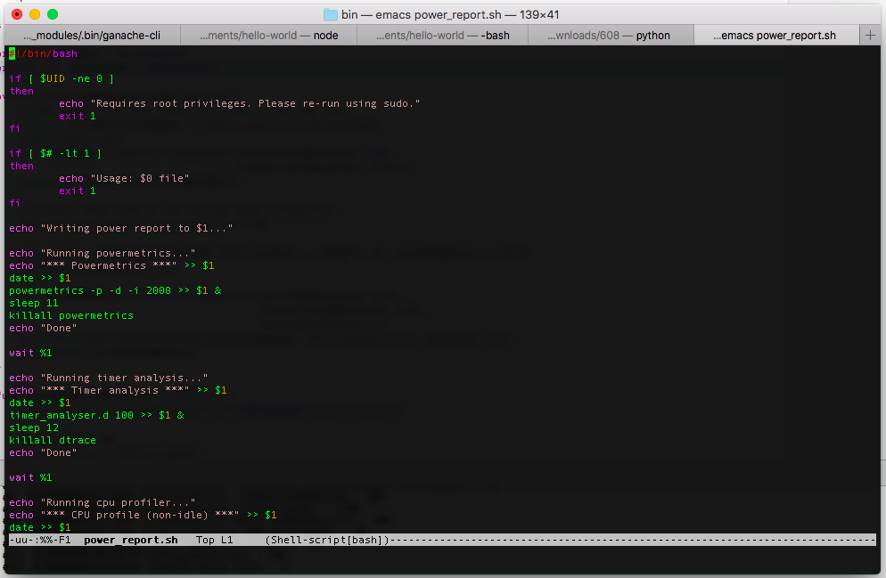
Task: Click the 'sleep 12' line
Action: coord(33,427)
